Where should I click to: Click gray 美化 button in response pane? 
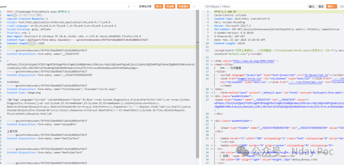[311, 7]
